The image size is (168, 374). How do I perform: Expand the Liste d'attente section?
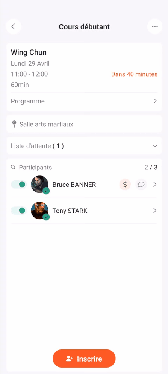pyautogui.click(x=84, y=146)
